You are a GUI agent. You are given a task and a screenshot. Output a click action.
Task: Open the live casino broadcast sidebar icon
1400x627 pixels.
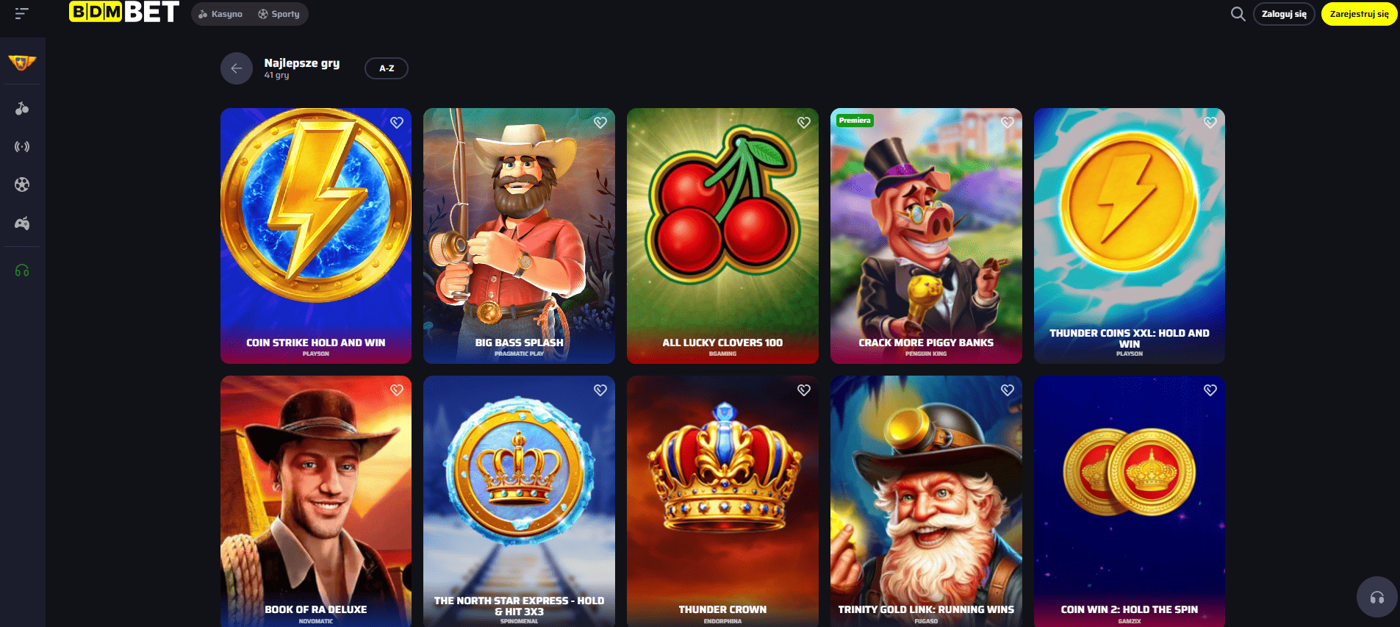point(22,146)
